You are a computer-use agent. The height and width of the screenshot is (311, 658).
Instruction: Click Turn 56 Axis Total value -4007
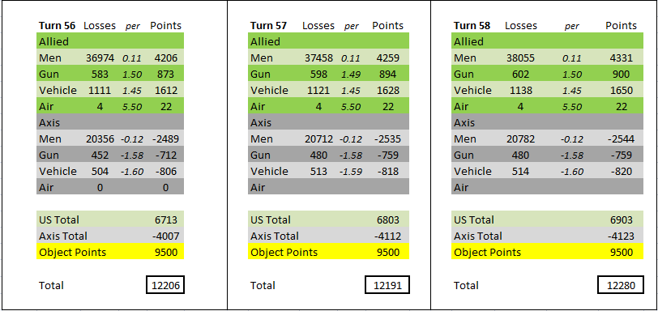point(165,236)
